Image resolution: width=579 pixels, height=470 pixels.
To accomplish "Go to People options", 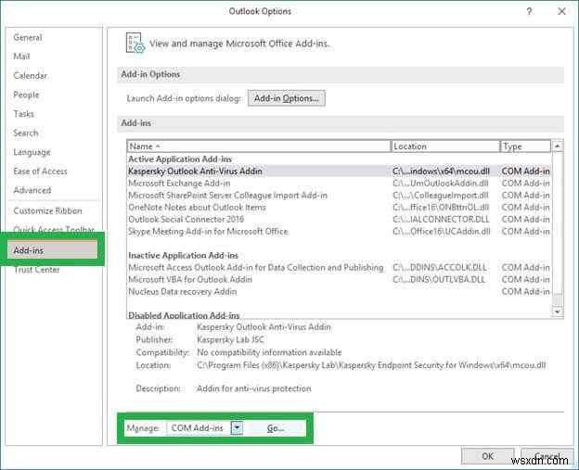I will pyautogui.click(x=26, y=95).
